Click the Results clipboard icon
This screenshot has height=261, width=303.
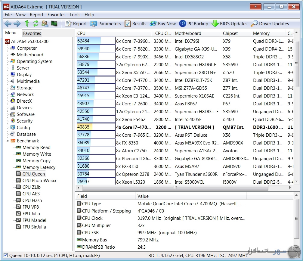click(128, 23)
